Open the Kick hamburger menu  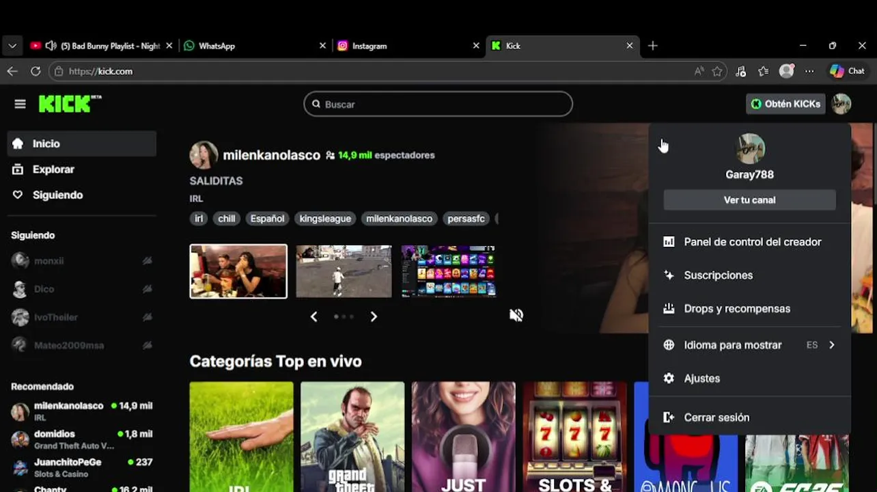20,104
